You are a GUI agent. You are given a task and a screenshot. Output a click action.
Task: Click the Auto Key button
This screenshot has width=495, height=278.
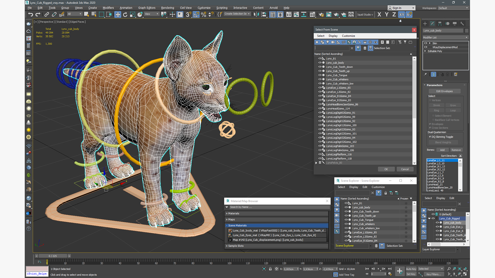(411, 269)
